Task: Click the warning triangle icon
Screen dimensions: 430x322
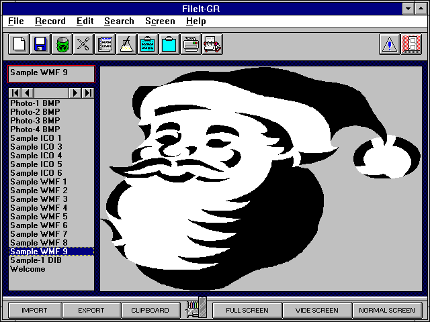Action: click(390, 45)
